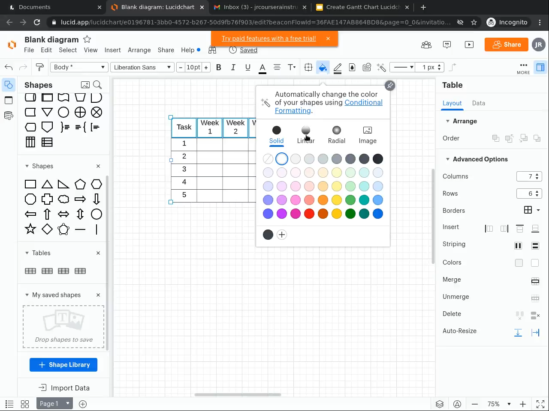This screenshot has height=411, width=549.
Task: Click the Bold formatting icon
Action: point(219,67)
